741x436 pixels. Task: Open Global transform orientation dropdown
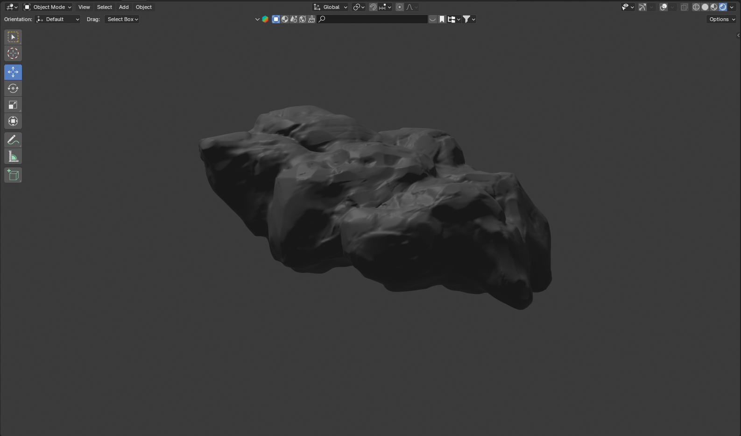[331, 7]
